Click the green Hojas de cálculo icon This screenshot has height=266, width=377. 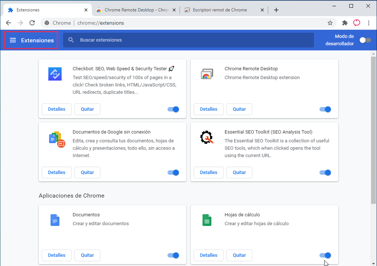(x=207, y=220)
